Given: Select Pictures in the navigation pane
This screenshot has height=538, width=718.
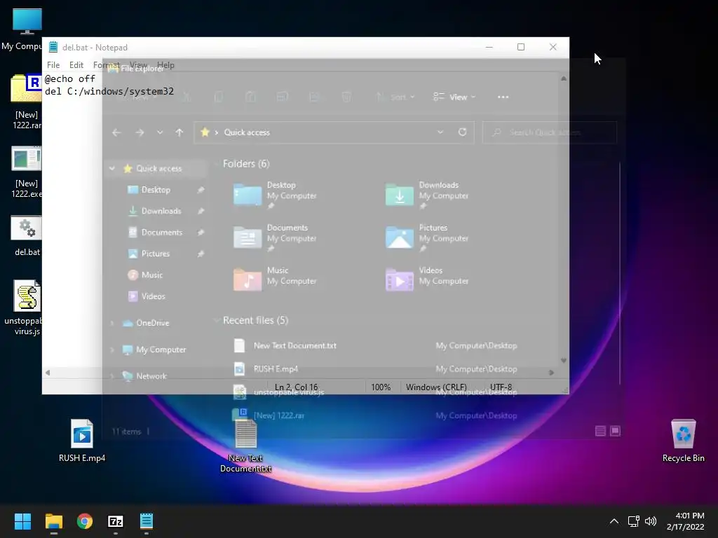Looking at the screenshot, I should [x=155, y=254].
